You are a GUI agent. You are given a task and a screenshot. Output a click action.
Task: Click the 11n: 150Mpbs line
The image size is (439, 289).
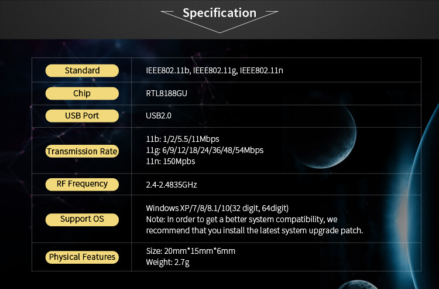click(170, 161)
